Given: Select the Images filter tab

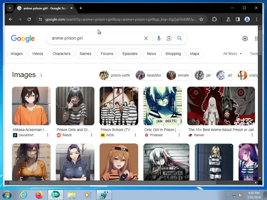Looking at the screenshot, I should pos(17,54).
